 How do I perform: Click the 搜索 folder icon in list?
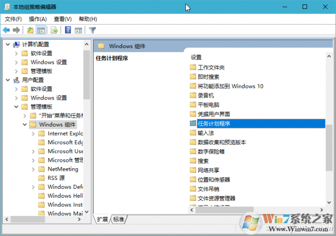click(x=193, y=160)
